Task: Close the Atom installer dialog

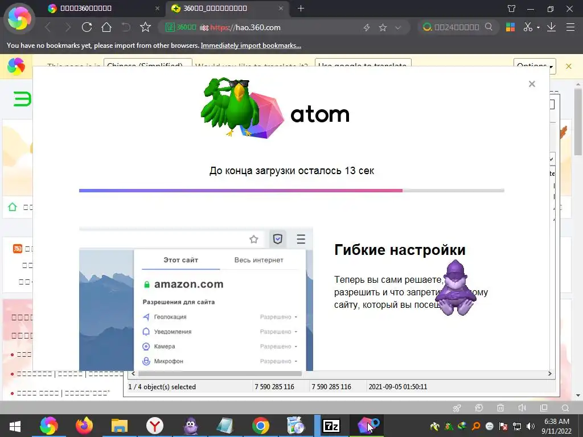Action: 532,84
